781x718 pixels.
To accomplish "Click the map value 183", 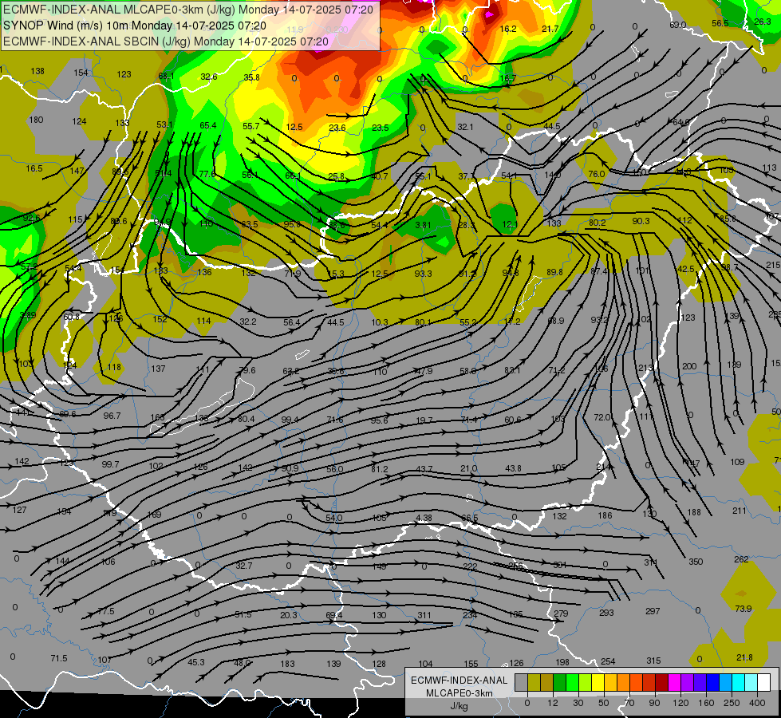I will (287, 664).
